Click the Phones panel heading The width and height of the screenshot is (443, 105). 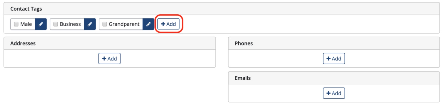click(244, 43)
